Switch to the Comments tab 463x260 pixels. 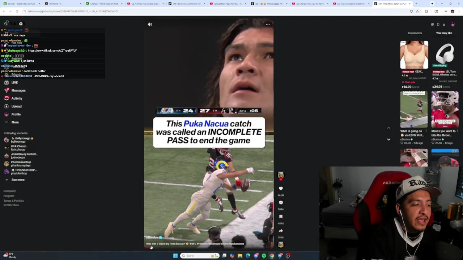point(415,33)
